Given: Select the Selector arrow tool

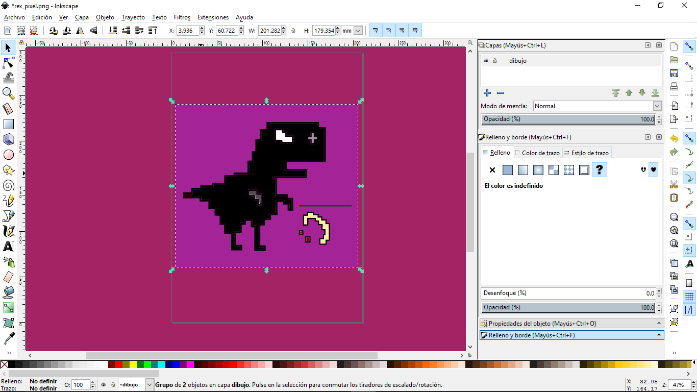Looking at the screenshot, I should [x=8, y=47].
